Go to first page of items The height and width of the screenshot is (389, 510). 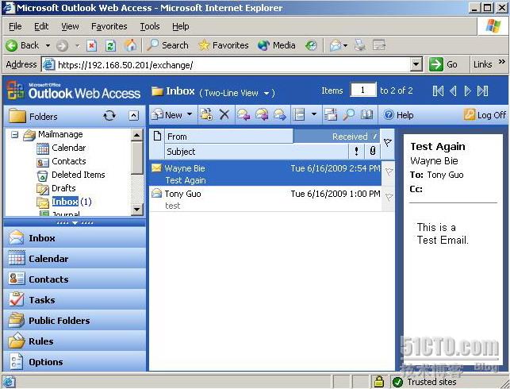point(438,91)
